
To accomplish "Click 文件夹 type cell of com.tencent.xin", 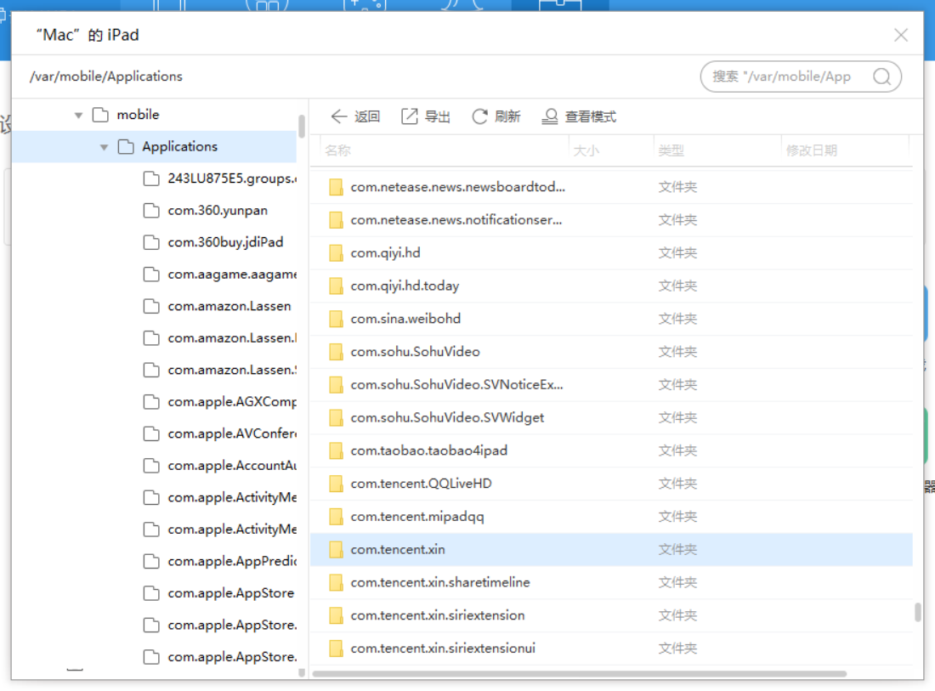I will (x=677, y=550).
